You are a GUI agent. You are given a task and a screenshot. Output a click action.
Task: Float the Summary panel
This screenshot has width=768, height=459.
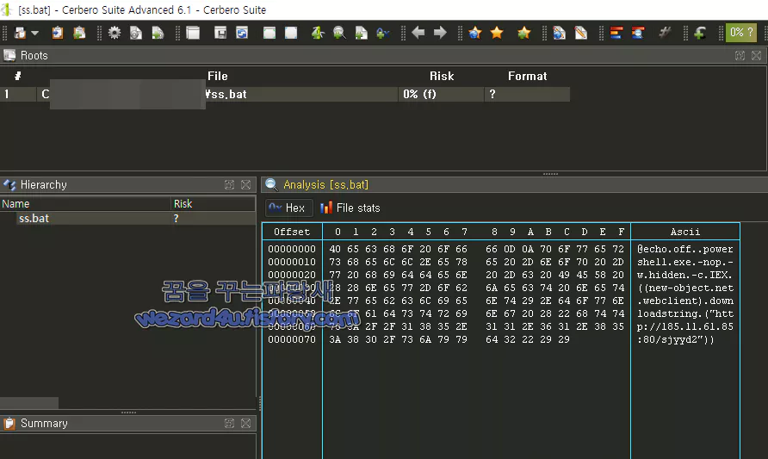coord(229,423)
